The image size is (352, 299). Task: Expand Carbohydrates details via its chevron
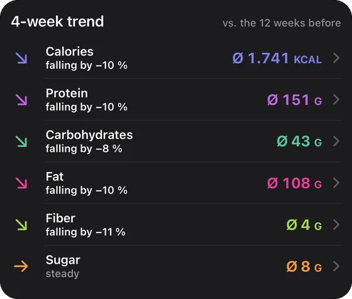point(336,141)
